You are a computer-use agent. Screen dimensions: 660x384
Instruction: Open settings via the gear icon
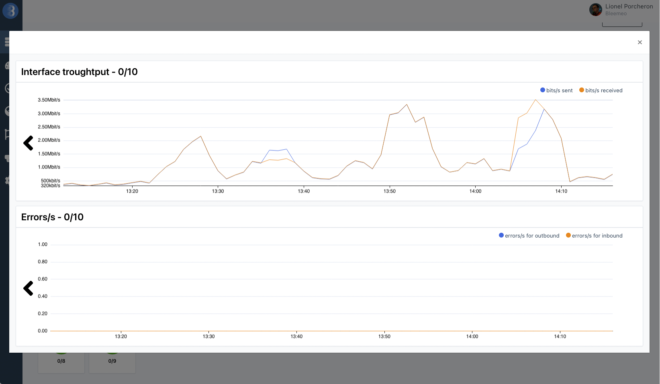(x=7, y=181)
